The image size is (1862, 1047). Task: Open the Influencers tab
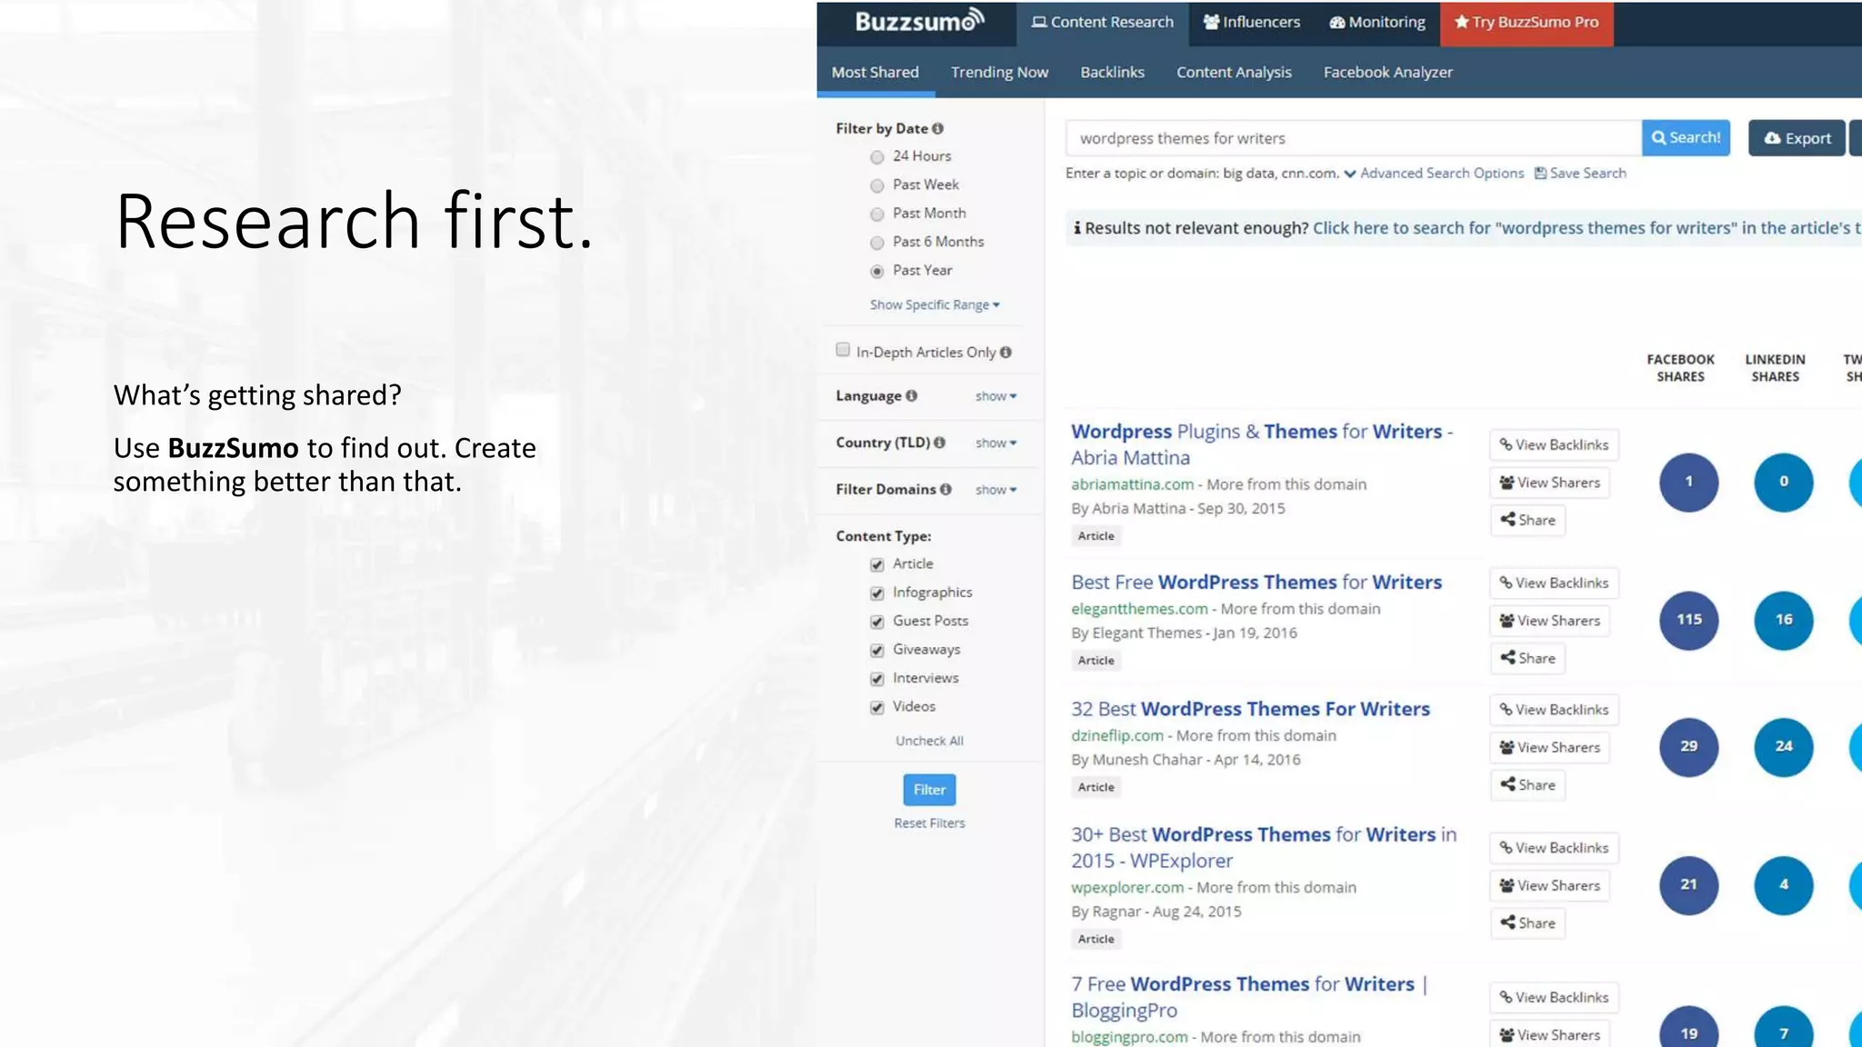[x=1251, y=23]
